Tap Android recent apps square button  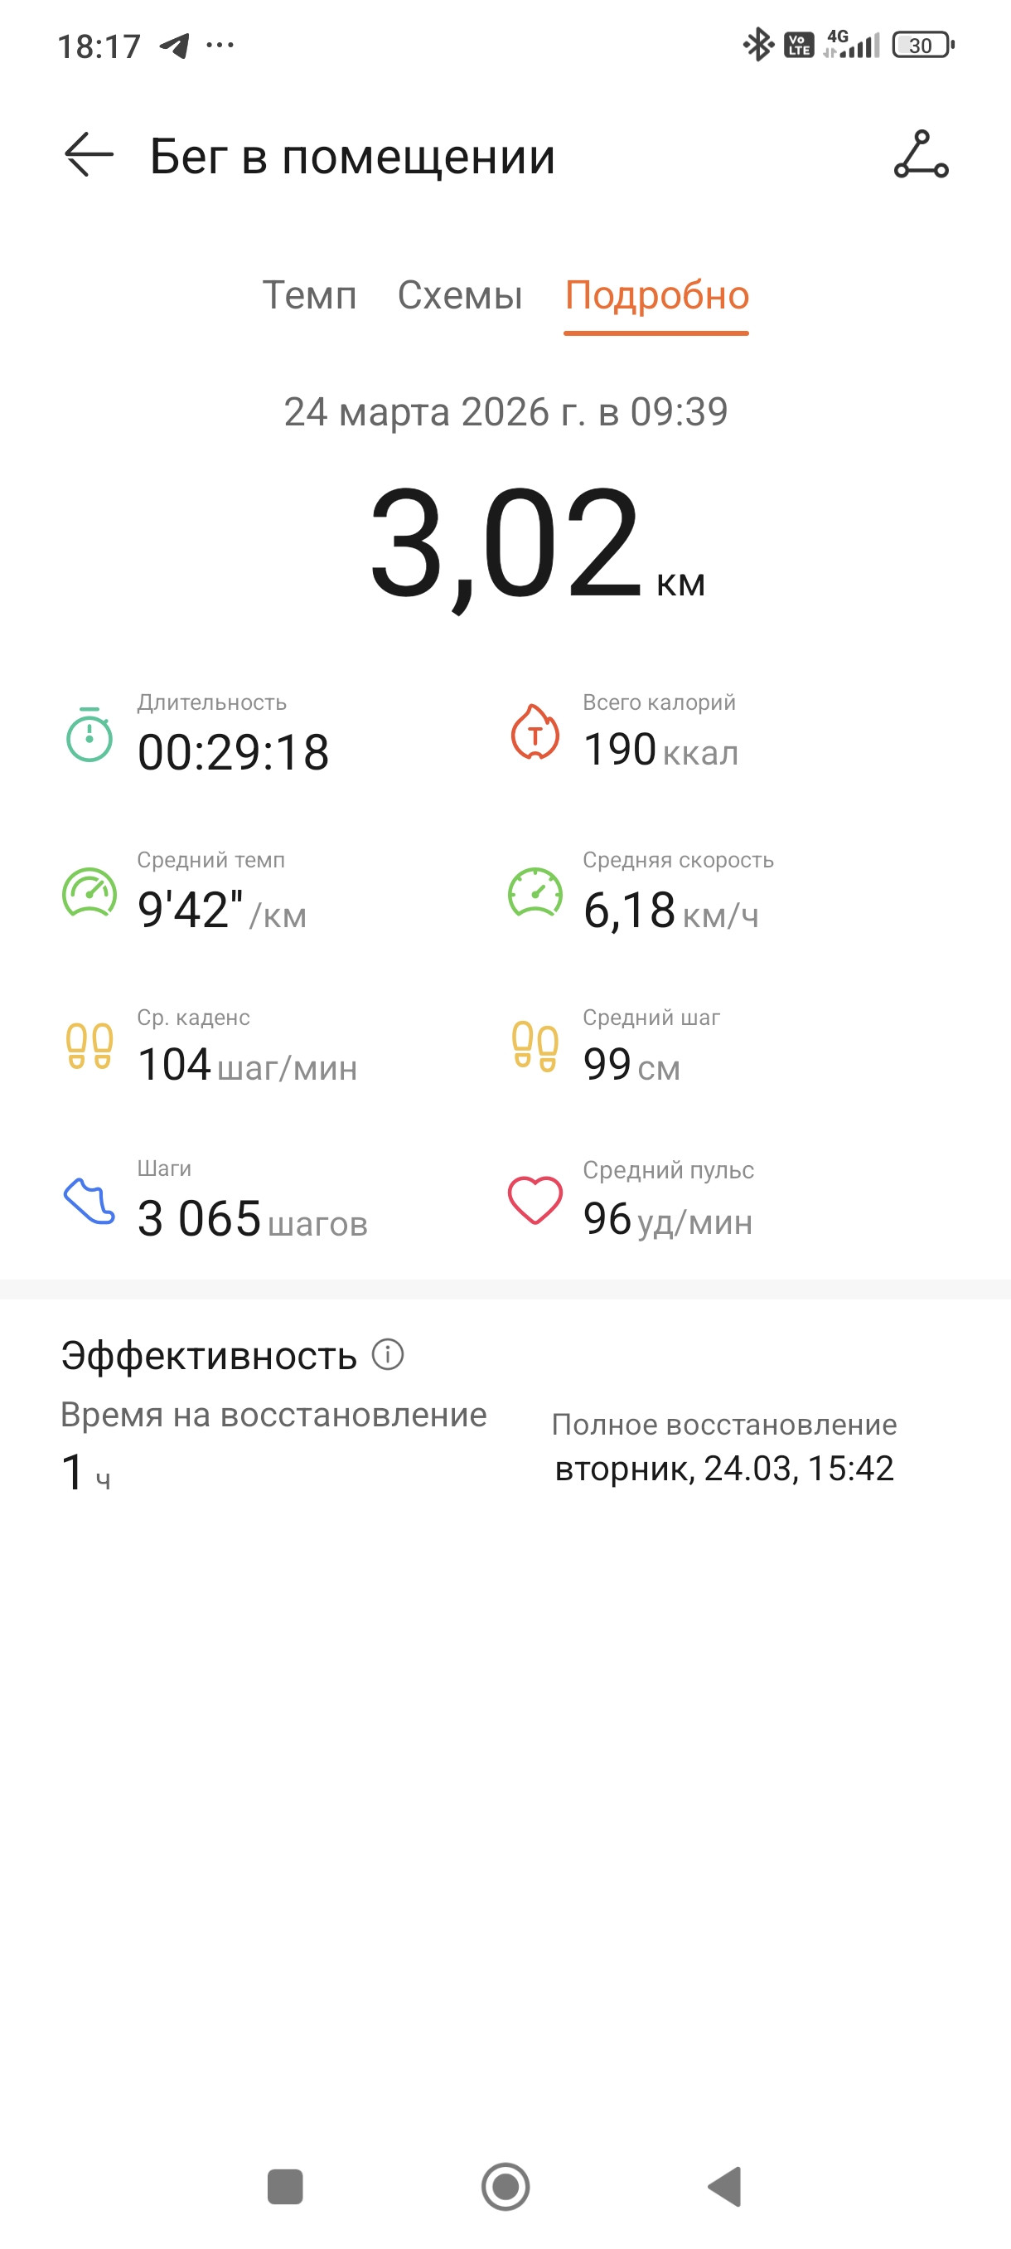(x=285, y=2187)
